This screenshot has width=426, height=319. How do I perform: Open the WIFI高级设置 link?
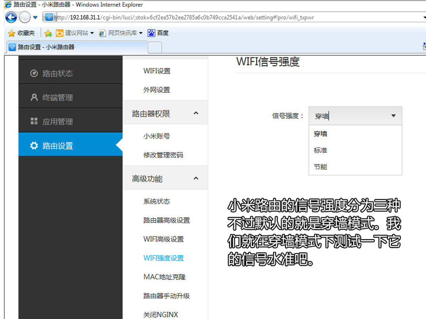point(164,239)
